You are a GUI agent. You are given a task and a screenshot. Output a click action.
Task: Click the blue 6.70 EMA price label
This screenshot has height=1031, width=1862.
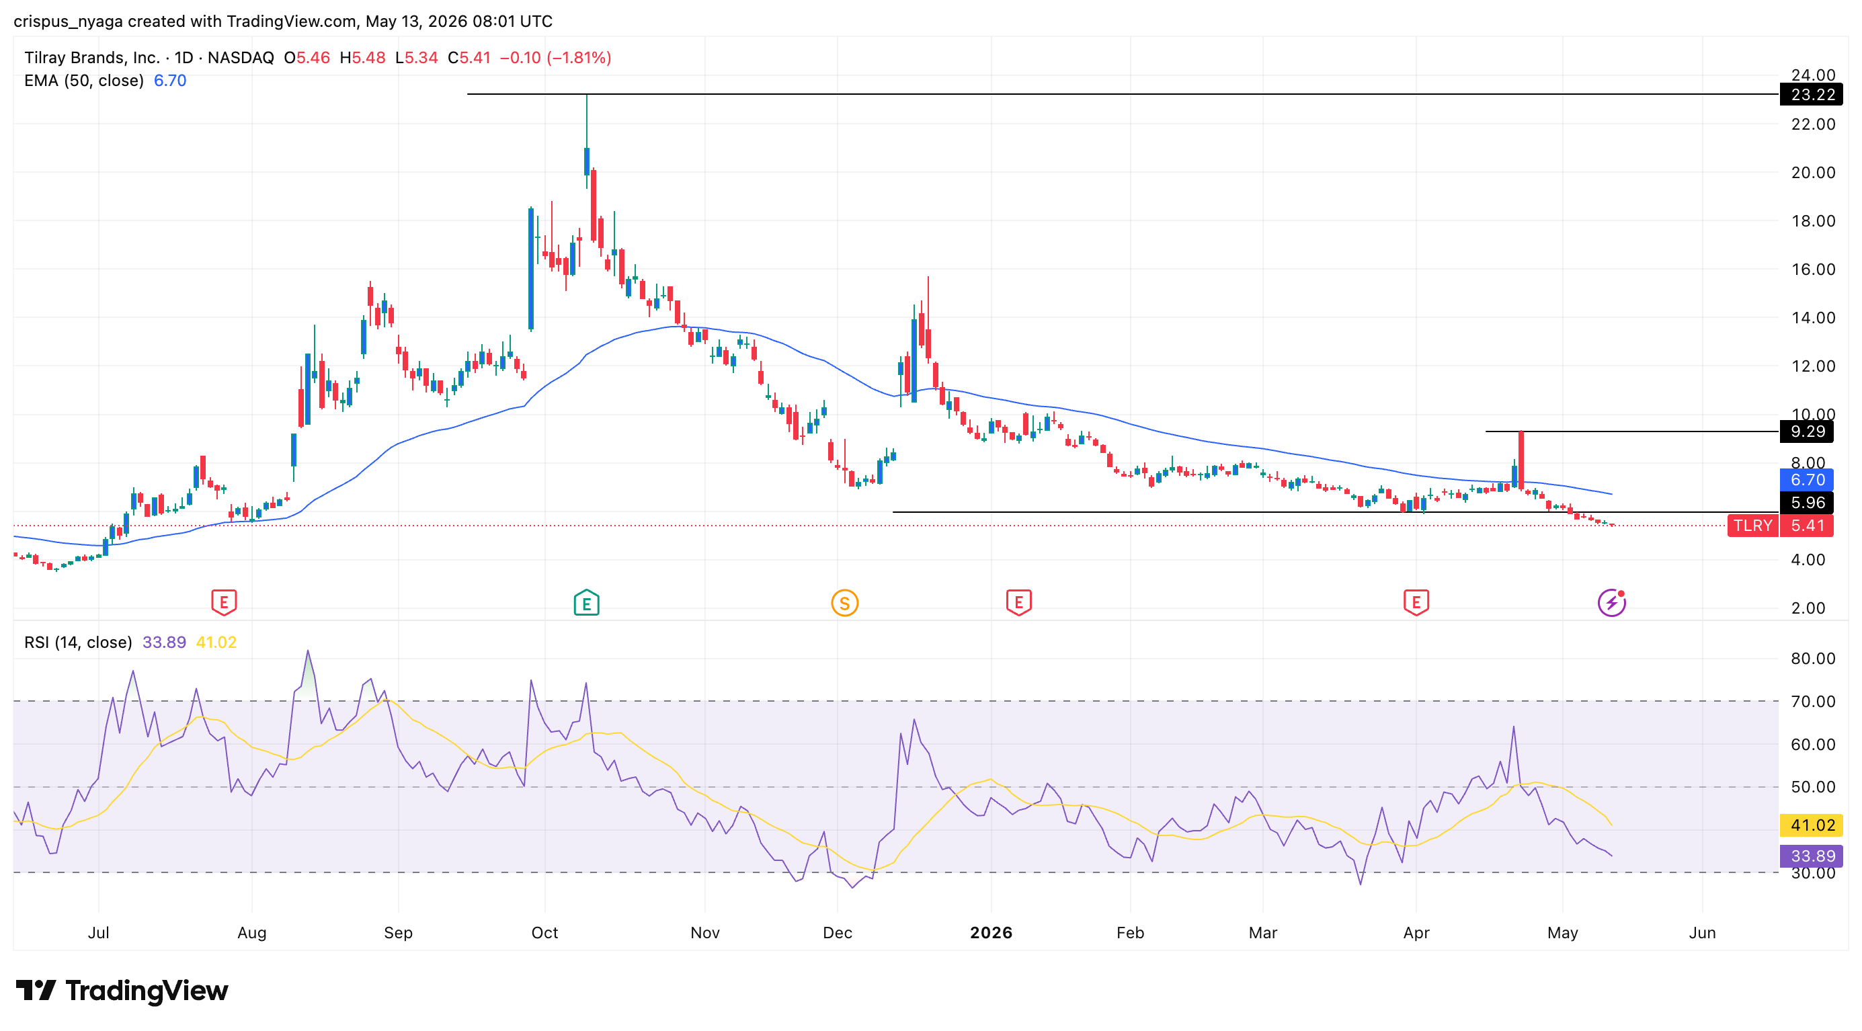(1807, 480)
